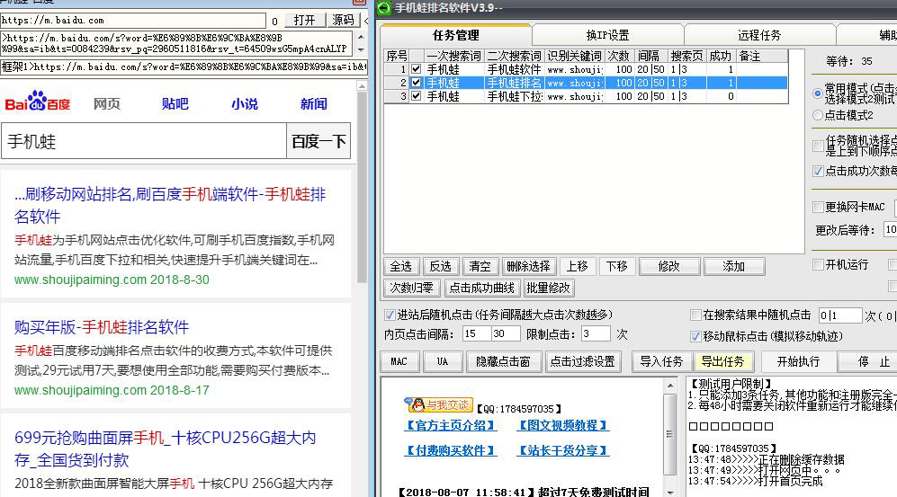Select the 点击模式2 radio option
The width and height of the screenshot is (897, 497).
coord(818,116)
